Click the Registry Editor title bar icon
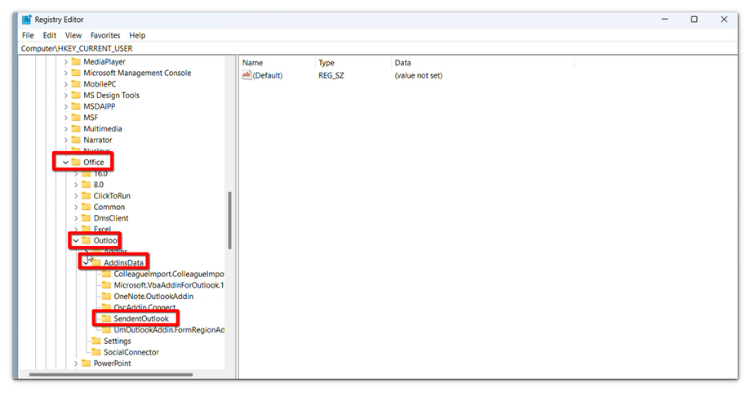Screen dimensions: 751x393 point(26,20)
